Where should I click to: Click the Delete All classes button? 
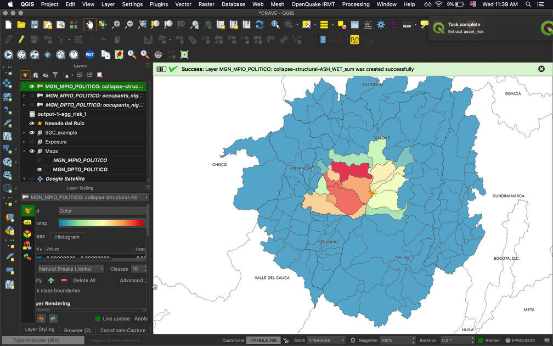(x=84, y=280)
